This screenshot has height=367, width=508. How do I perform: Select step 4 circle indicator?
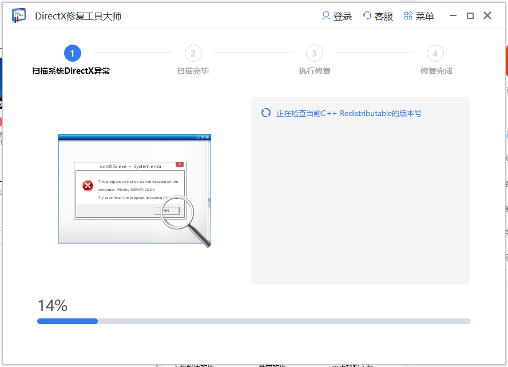click(435, 53)
